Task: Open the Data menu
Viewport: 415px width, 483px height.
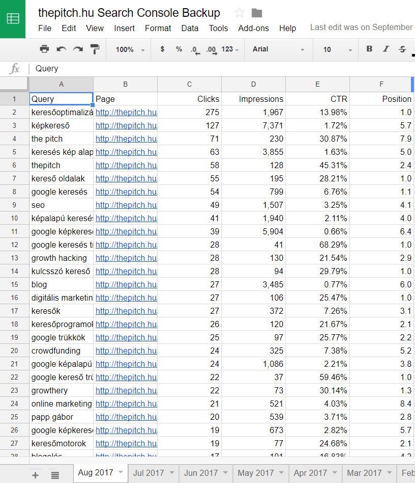Action: [x=190, y=29]
